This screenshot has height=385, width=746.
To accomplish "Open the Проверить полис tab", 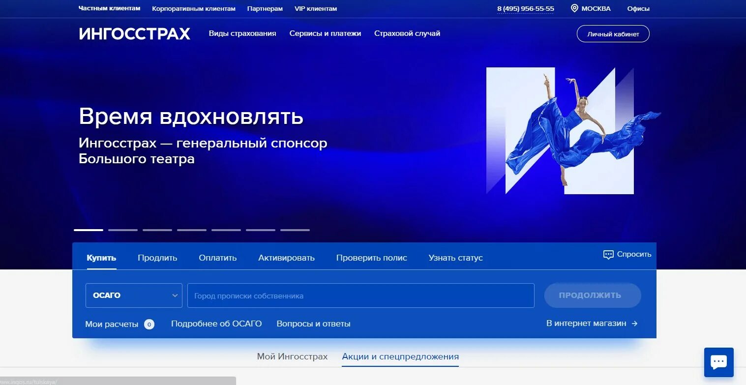I will click(x=372, y=258).
